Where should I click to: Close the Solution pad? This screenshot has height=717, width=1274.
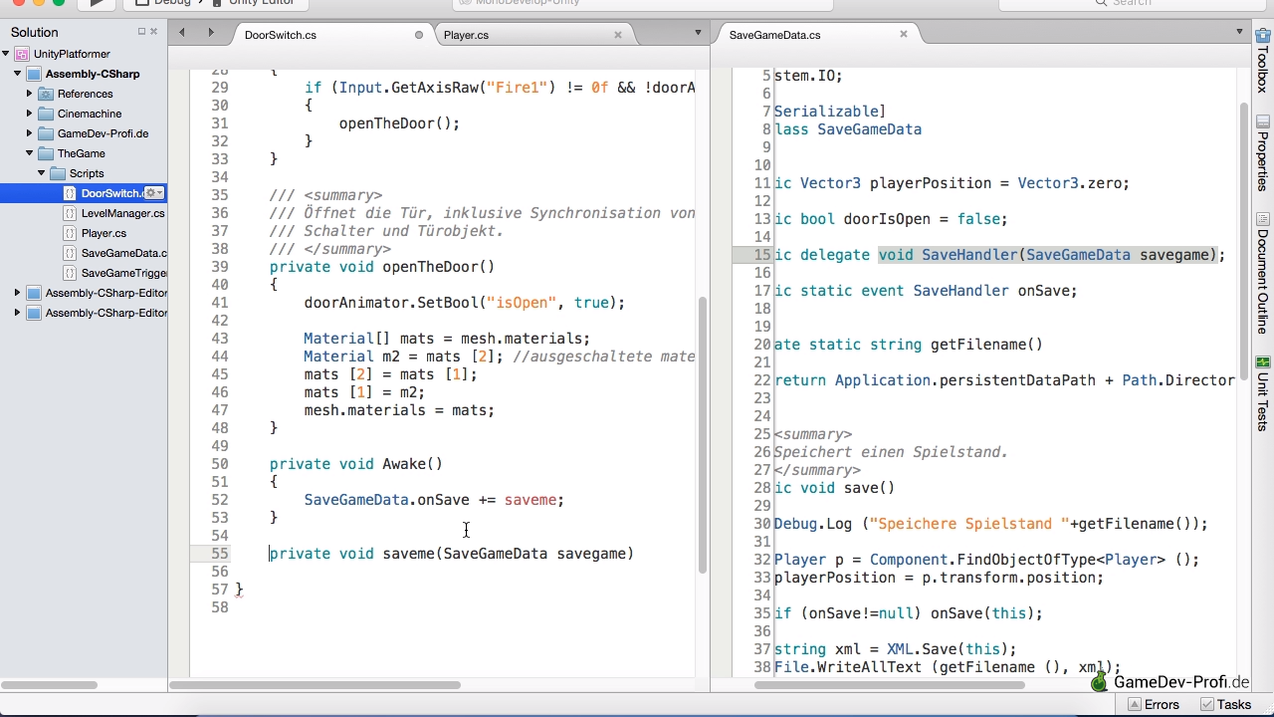(153, 32)
